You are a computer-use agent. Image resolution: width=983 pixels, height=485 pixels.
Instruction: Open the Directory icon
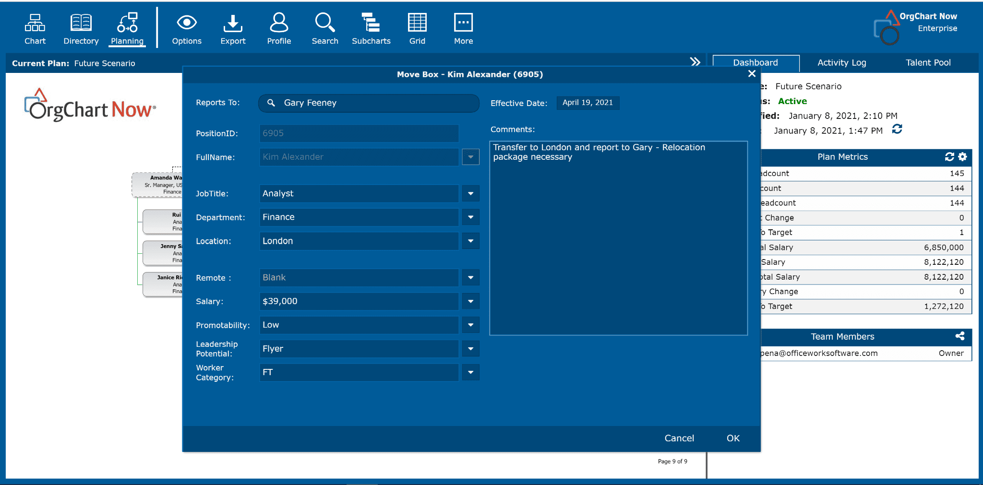click(81, 29)
